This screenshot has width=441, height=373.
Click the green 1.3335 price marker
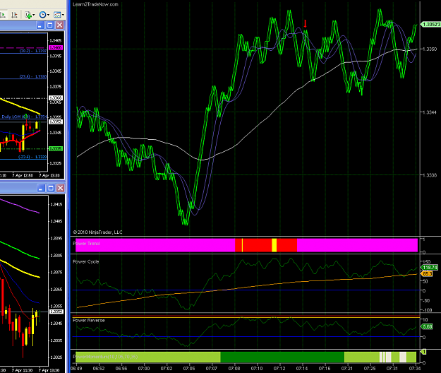[56, 148]
